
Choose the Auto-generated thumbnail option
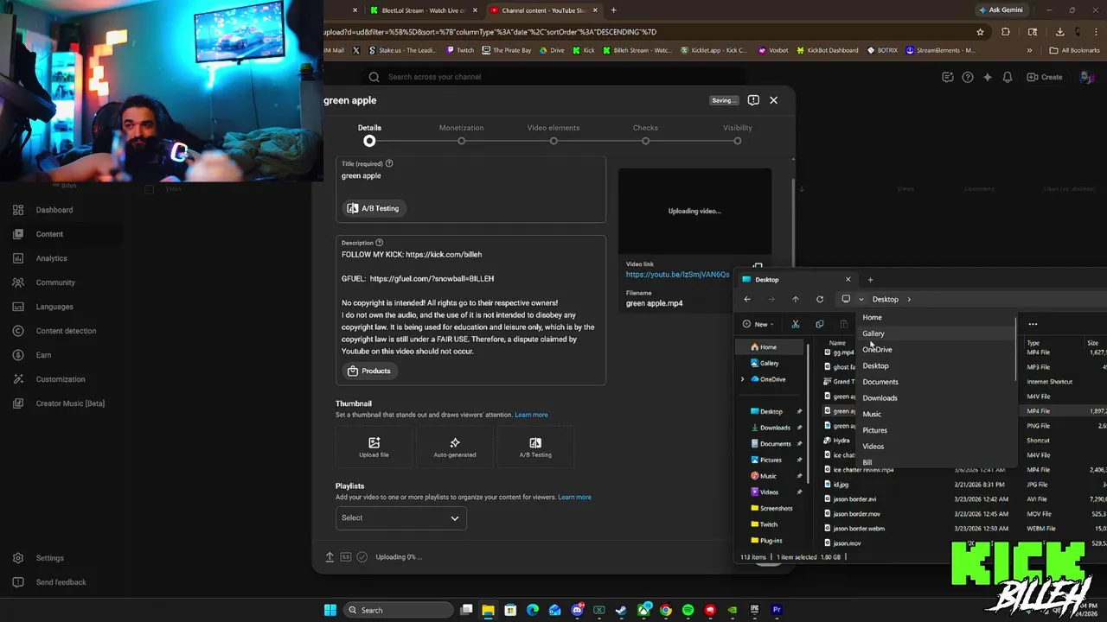pyautogui.click(x=455, y=447)
